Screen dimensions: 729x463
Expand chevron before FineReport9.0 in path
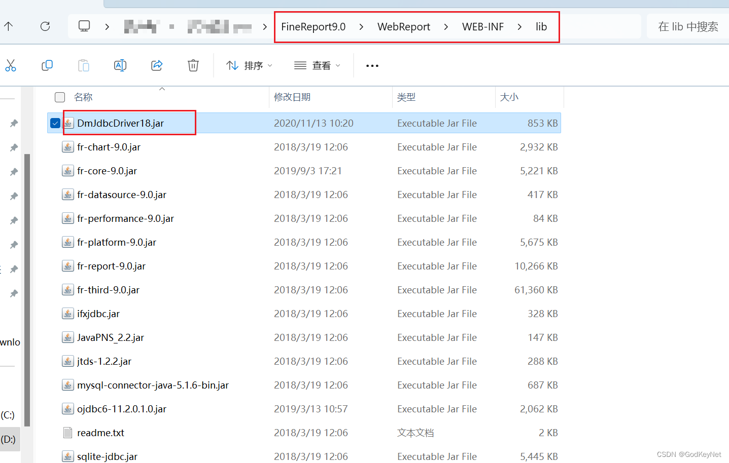(265, 27)
